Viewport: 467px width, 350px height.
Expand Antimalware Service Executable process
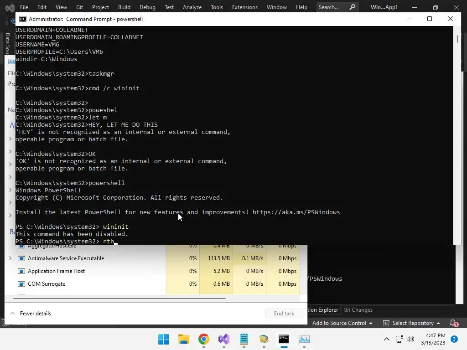10,258
